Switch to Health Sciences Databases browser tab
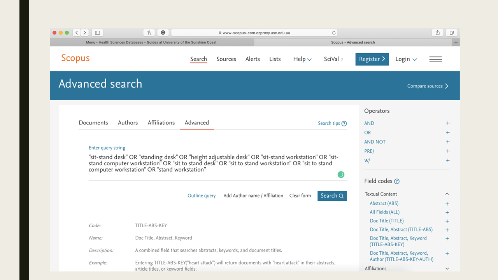The width and height of the screenshot is (498, 280). (152, 42)
